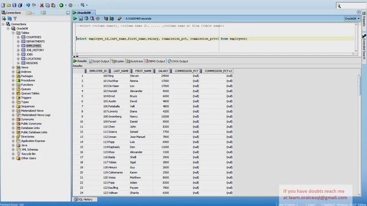
Task: Click the green Execute Statement icon
Action: tap(75, 18)
